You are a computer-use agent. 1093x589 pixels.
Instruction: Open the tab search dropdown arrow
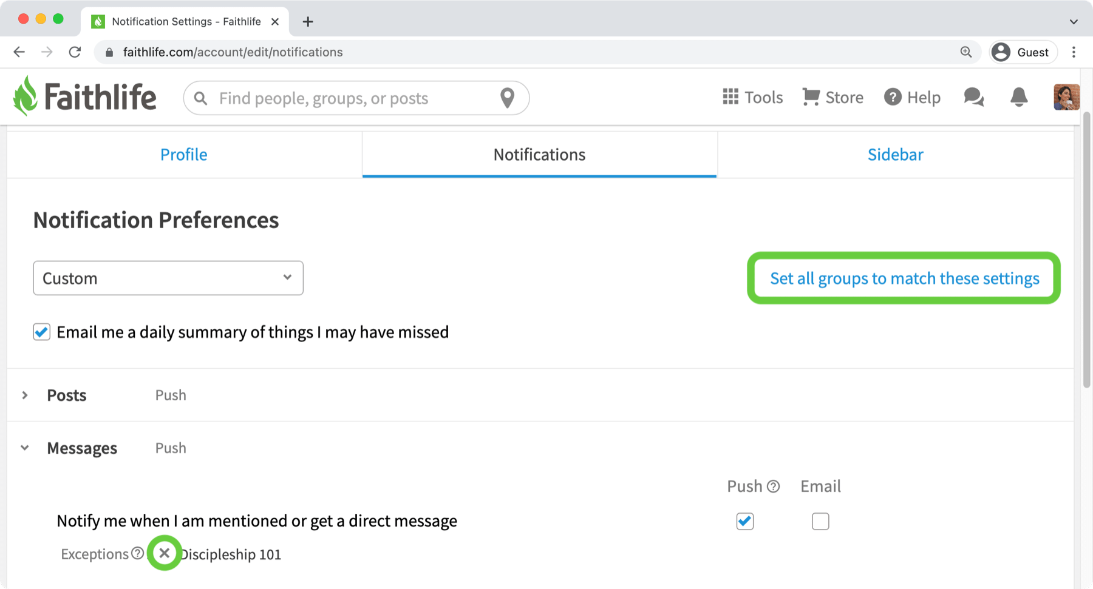tap(1074, 22)
